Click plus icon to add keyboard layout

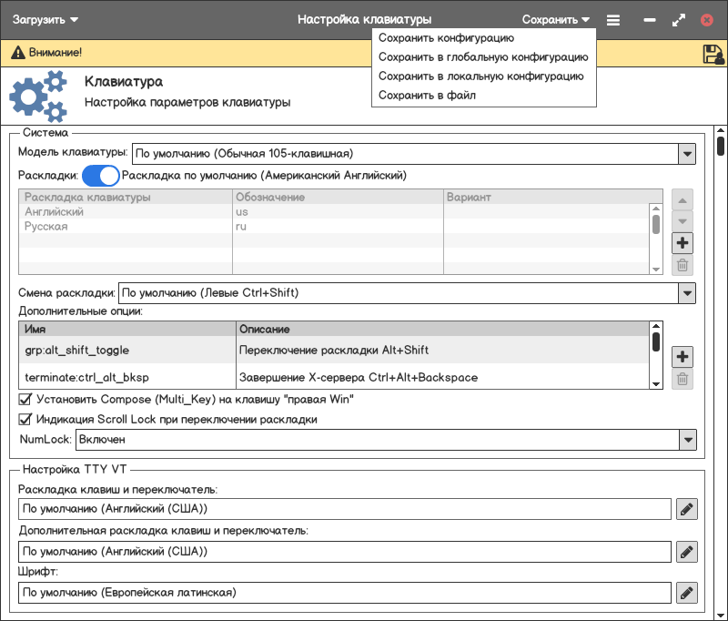point(682,243)
